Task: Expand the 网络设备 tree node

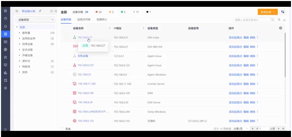Action: coord(19,44)
